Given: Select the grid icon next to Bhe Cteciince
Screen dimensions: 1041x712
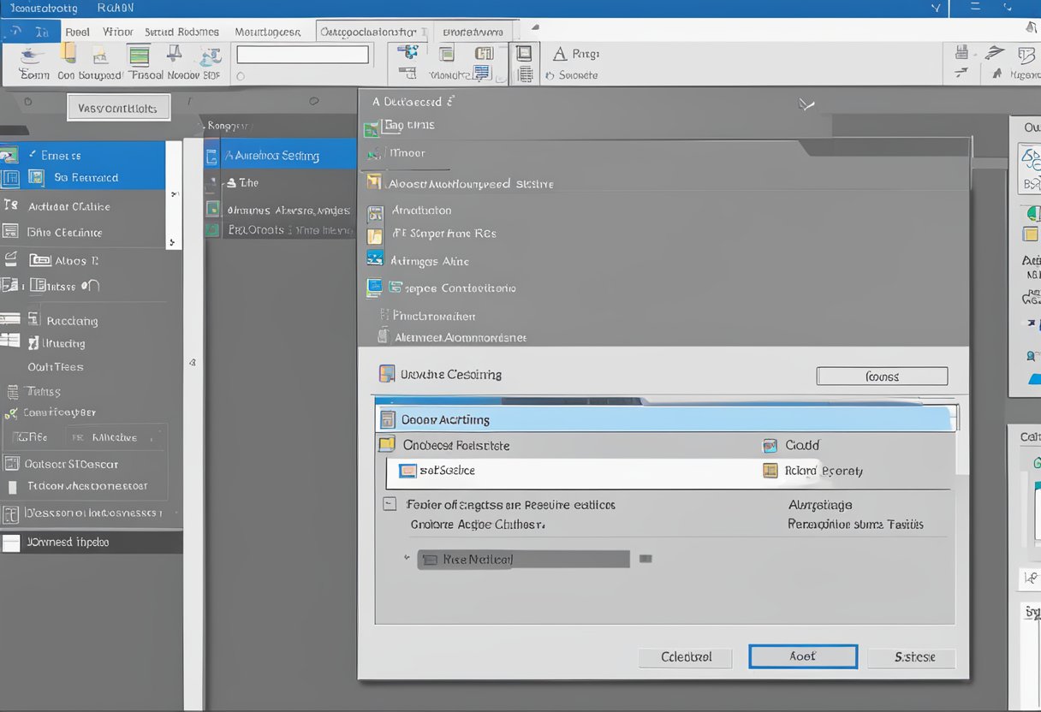Looking at the screenshot, I should point(12,232).
